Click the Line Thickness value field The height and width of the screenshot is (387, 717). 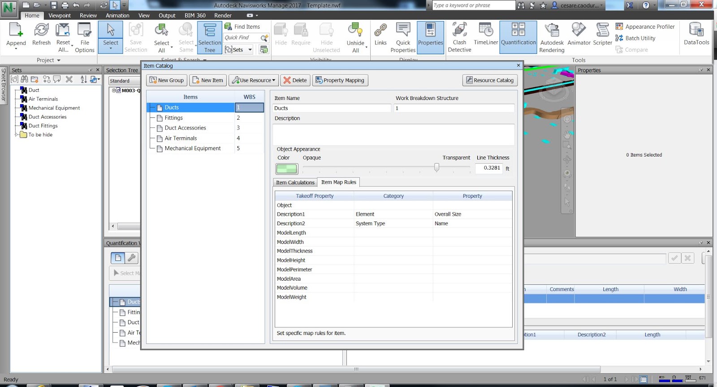click(x=489, y=168)
